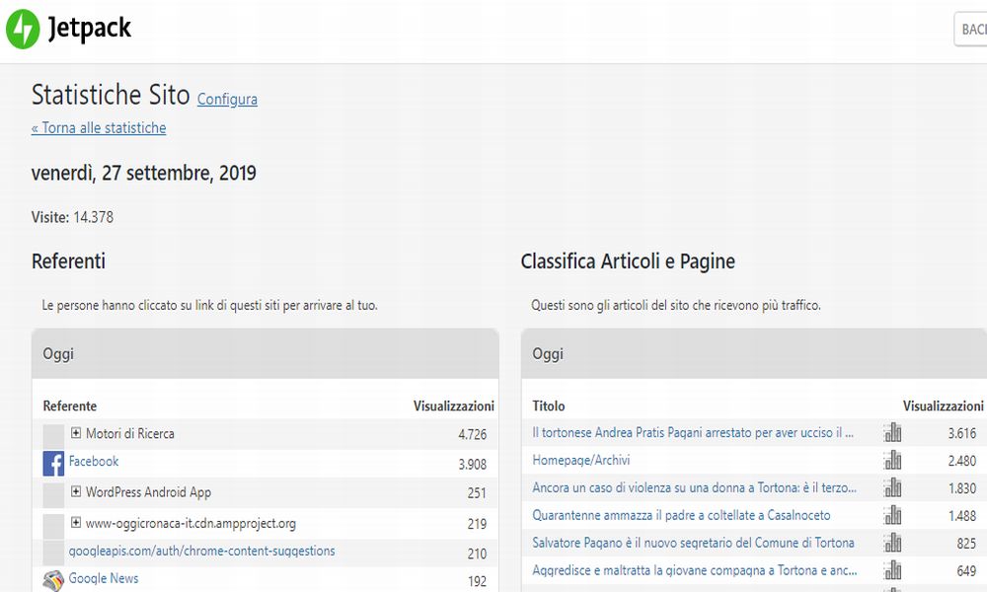Click the Jetpack logo icon
The height and width of the screenshot is (592, 987).
22,30
